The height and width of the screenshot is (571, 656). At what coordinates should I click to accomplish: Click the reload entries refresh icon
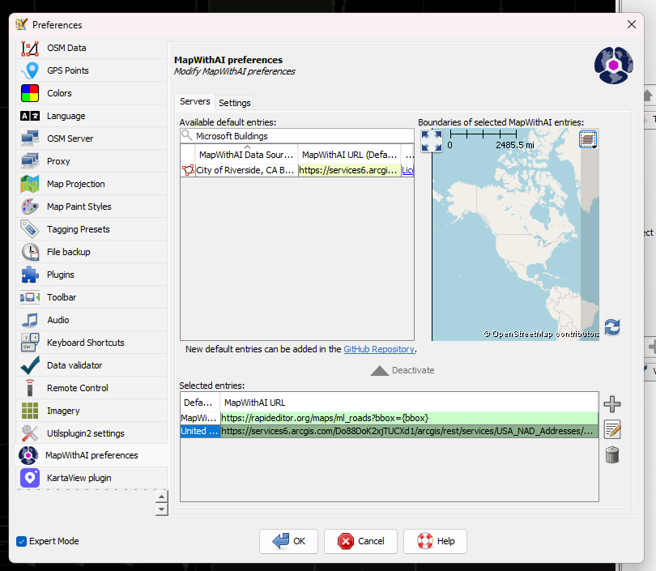click(612, 326)
